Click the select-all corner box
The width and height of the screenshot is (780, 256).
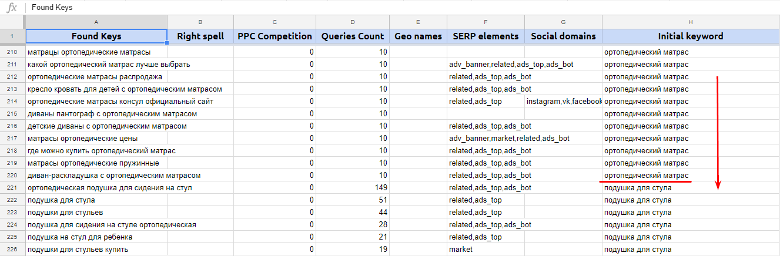click(x=12, y=22)
